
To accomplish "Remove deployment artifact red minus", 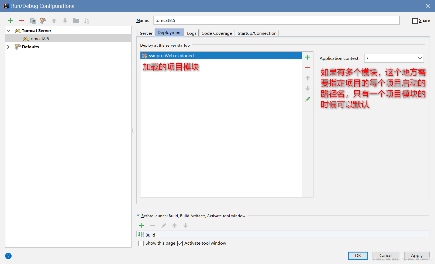I will (x=308, y=68).
